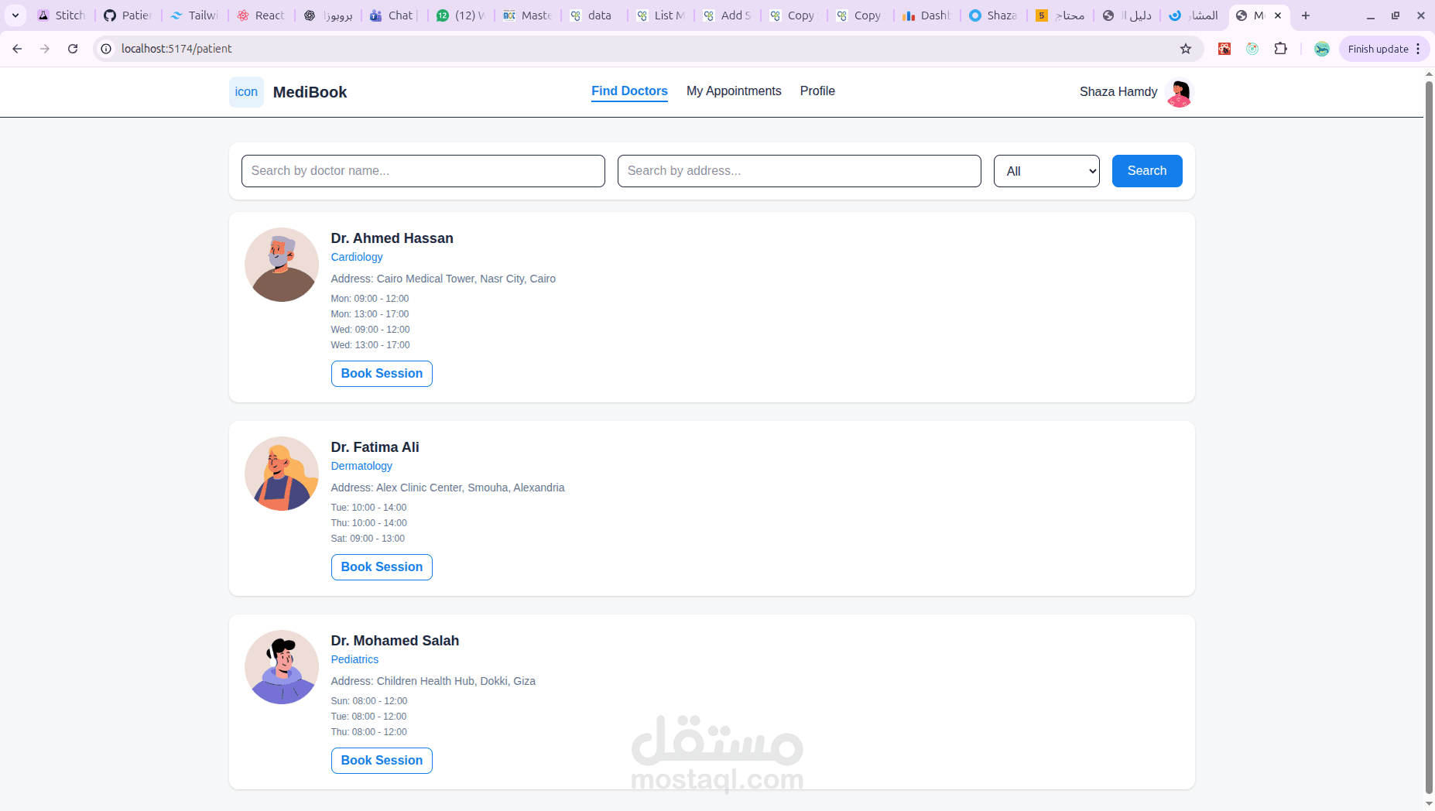The width and height of the screenshot is (1435, 811).
Task: Switch to the React tab
Action: pyautogui.click(x=262, y=15)
